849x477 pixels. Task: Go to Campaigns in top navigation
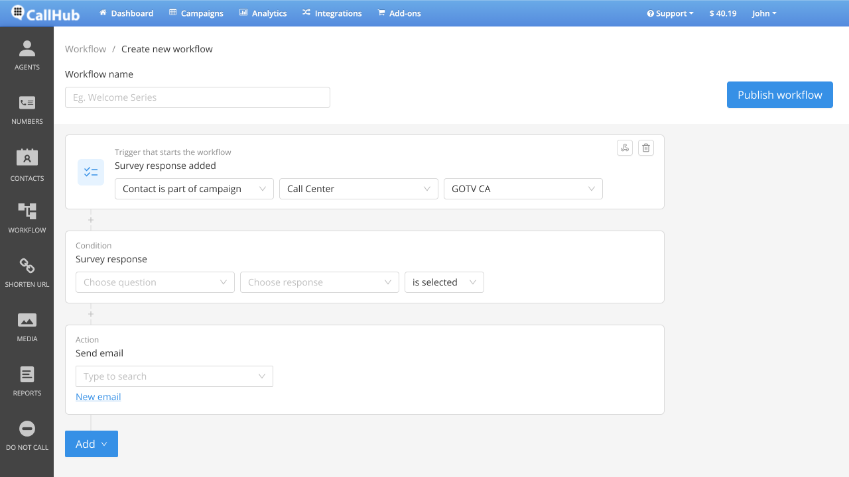coord(196,13)
